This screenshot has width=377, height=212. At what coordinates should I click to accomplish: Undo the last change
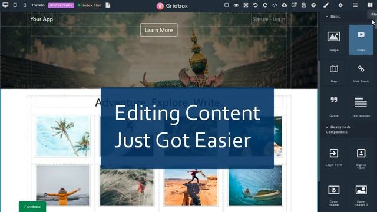click(x=255, y=5)
